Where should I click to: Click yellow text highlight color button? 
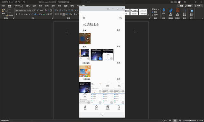pyautogui.click(x=40, y=14)
